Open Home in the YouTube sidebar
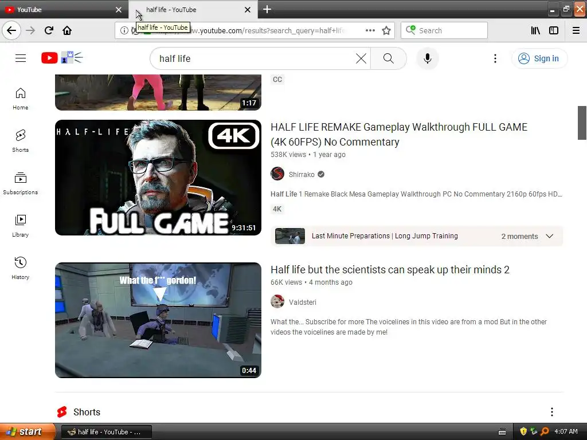This screenshot has height=440, width=587. (x=20, y=99)
